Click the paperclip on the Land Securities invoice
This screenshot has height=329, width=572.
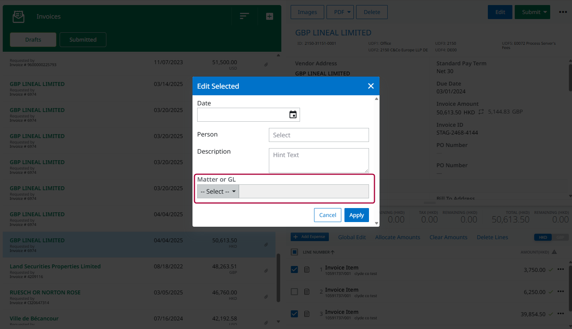point(266,270)
